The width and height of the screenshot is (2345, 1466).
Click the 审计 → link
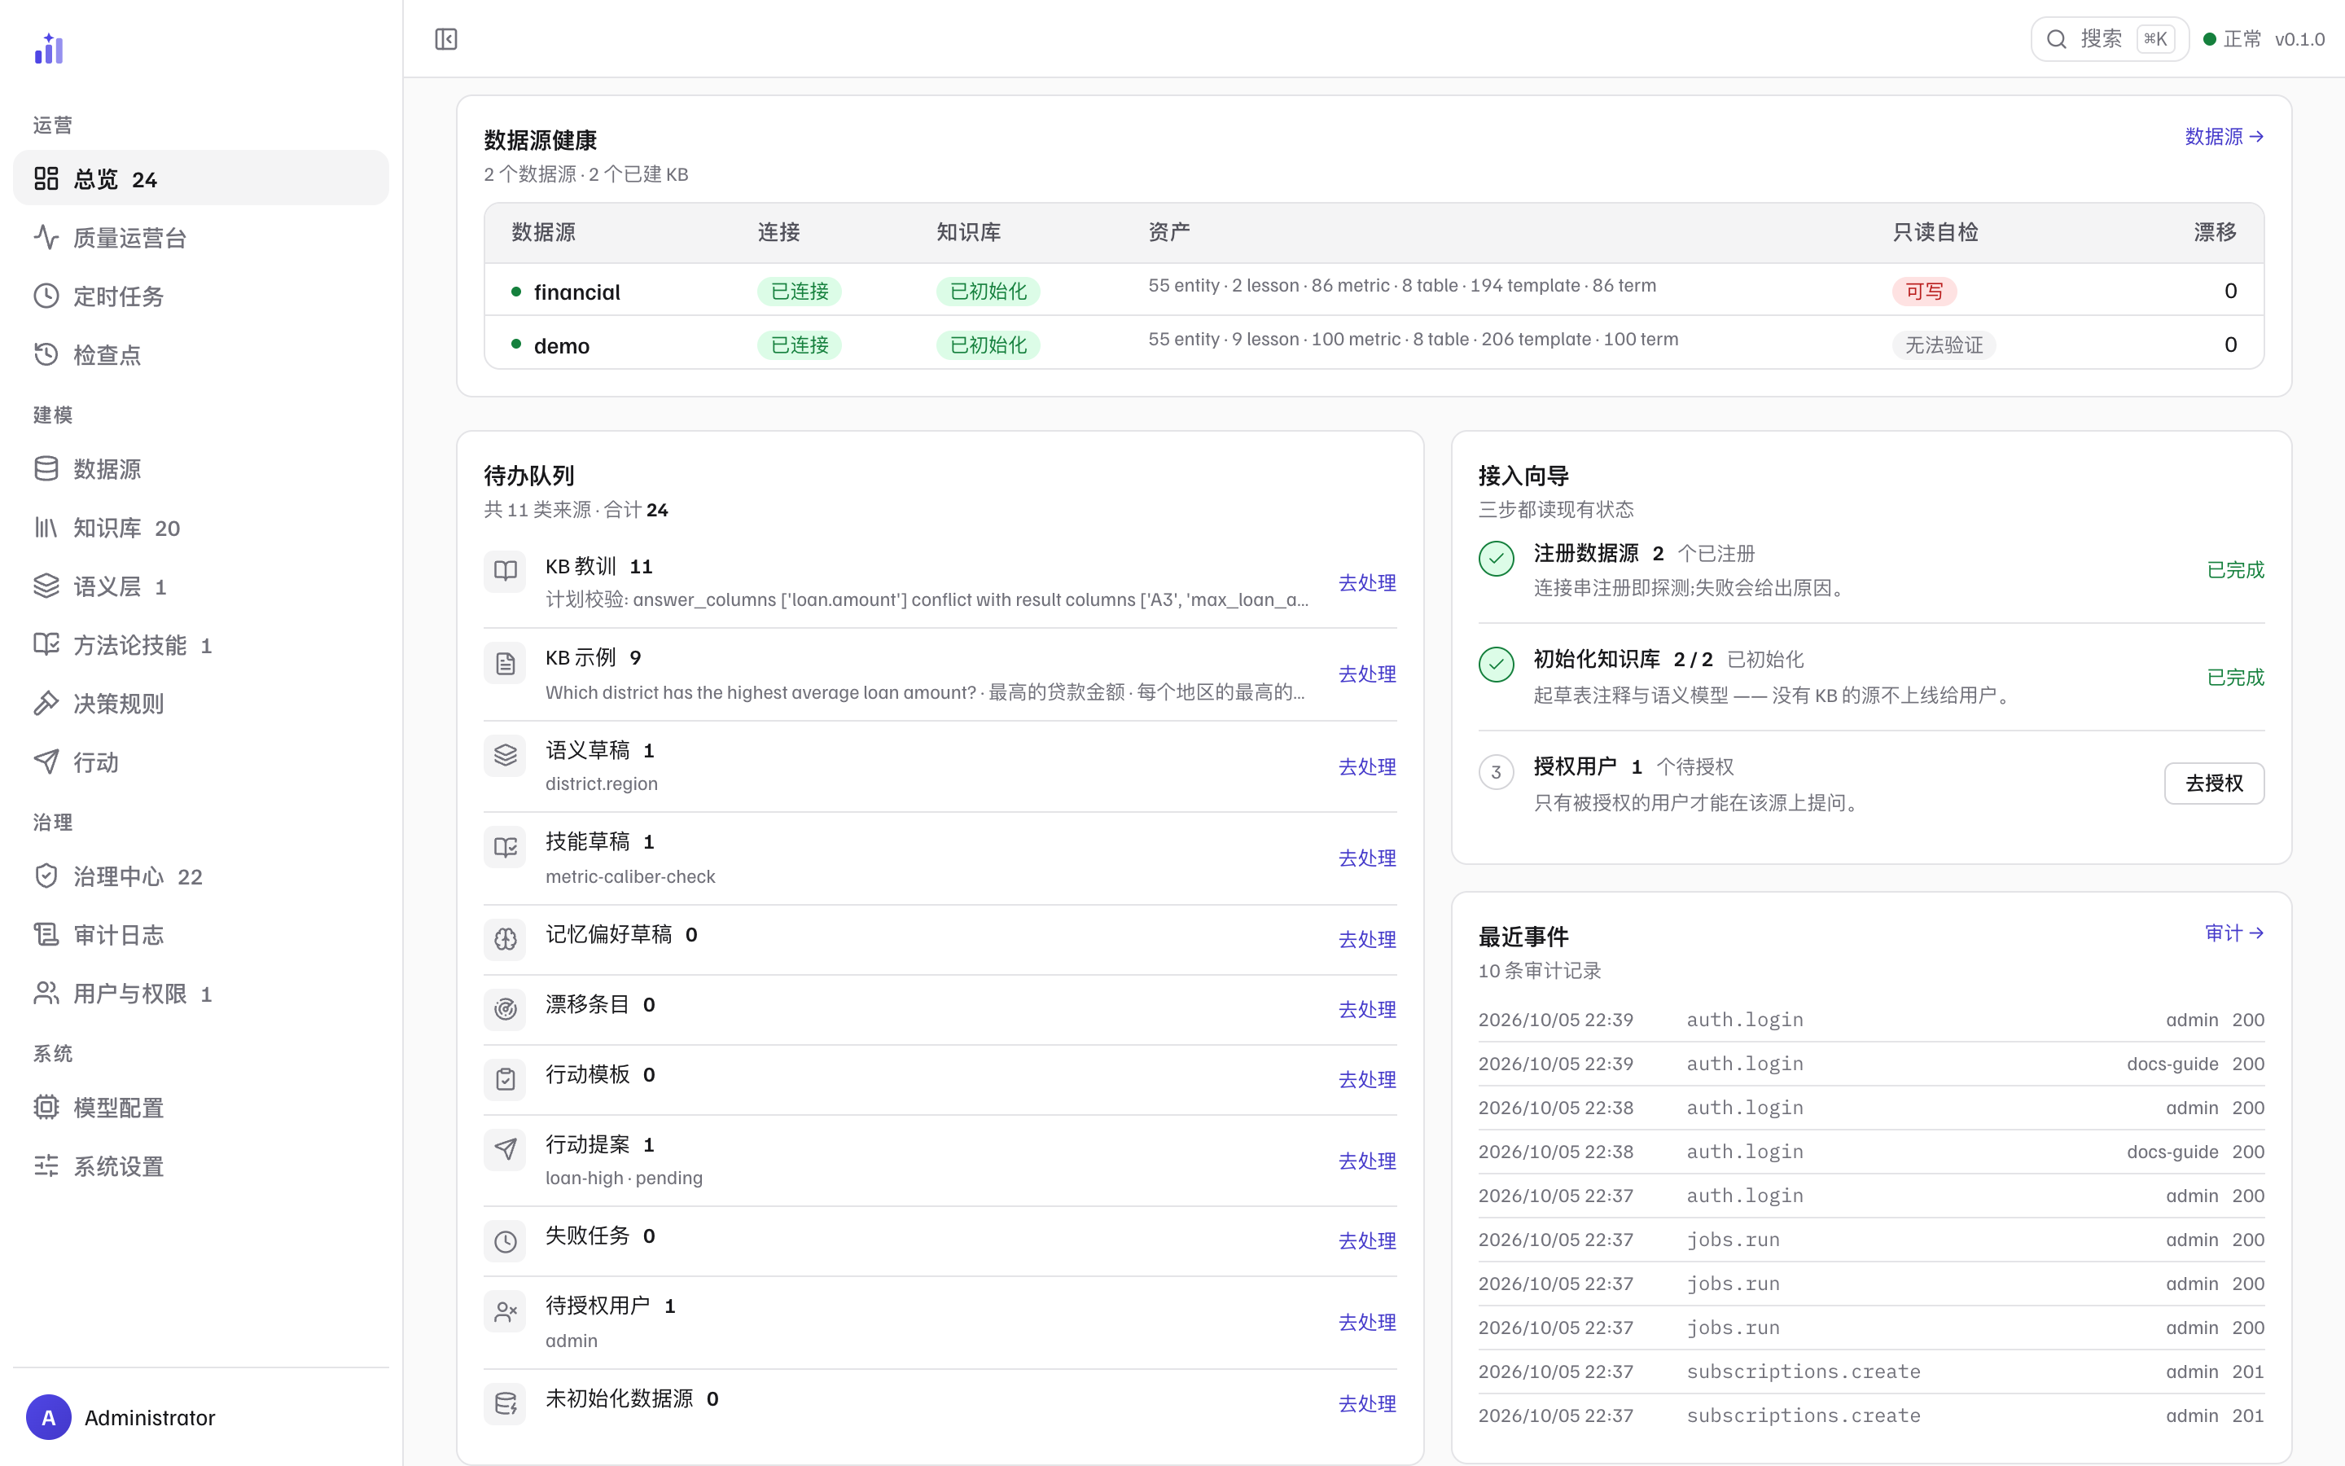pos(2234,933)
